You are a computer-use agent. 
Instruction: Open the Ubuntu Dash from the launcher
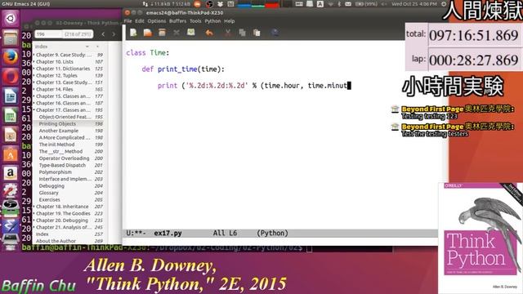click(11, 18)
